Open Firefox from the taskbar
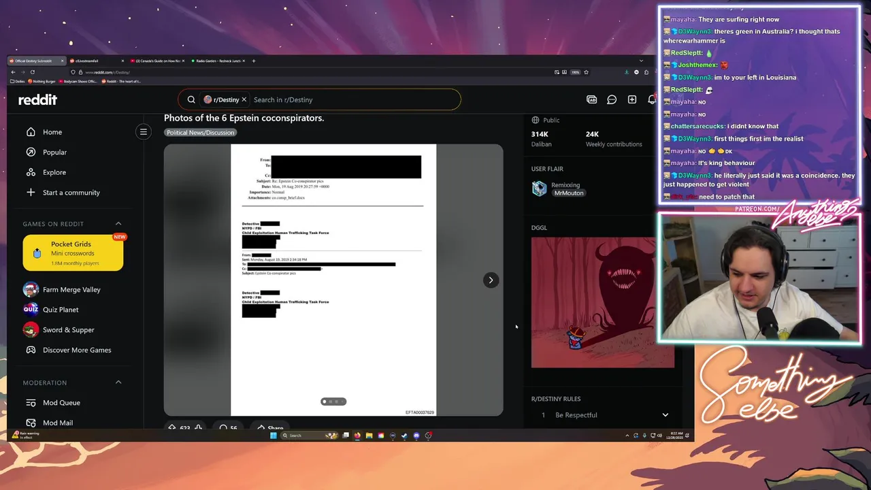871x490 pixels. [357, 436]
